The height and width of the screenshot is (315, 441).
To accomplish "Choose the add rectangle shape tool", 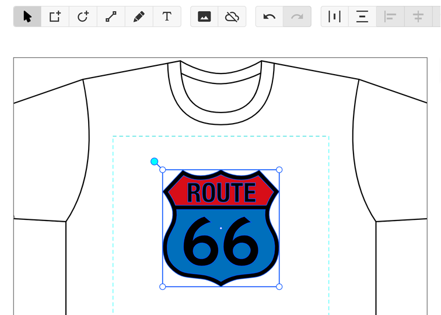I will [55, 16].
